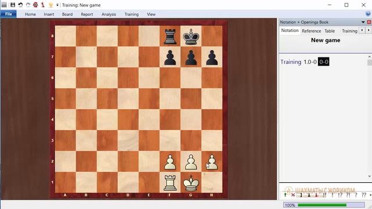The height and width of the screenshot is (209, 372).
Task: Click the blue help icon at the ribbon's right end
Action: [368, 14]
